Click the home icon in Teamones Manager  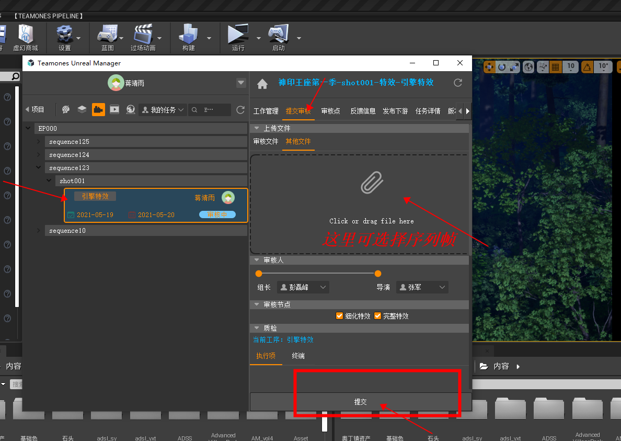point(262,84)
